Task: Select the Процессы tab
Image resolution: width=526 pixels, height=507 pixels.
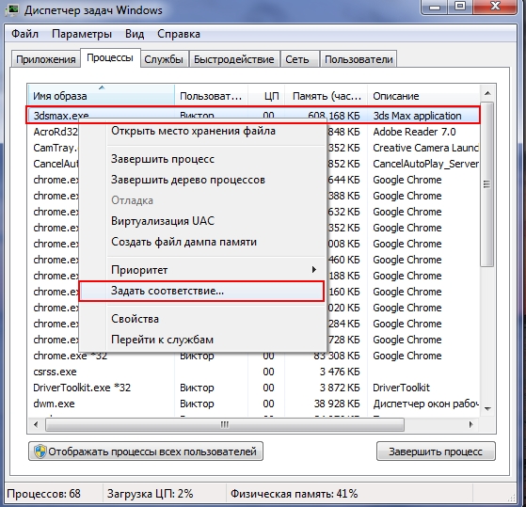Action: click(x=110, y=57)
